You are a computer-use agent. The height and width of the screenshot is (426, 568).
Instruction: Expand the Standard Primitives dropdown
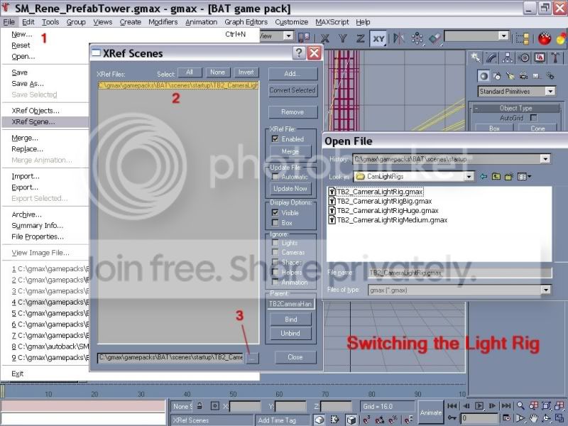tap(550, 92)
